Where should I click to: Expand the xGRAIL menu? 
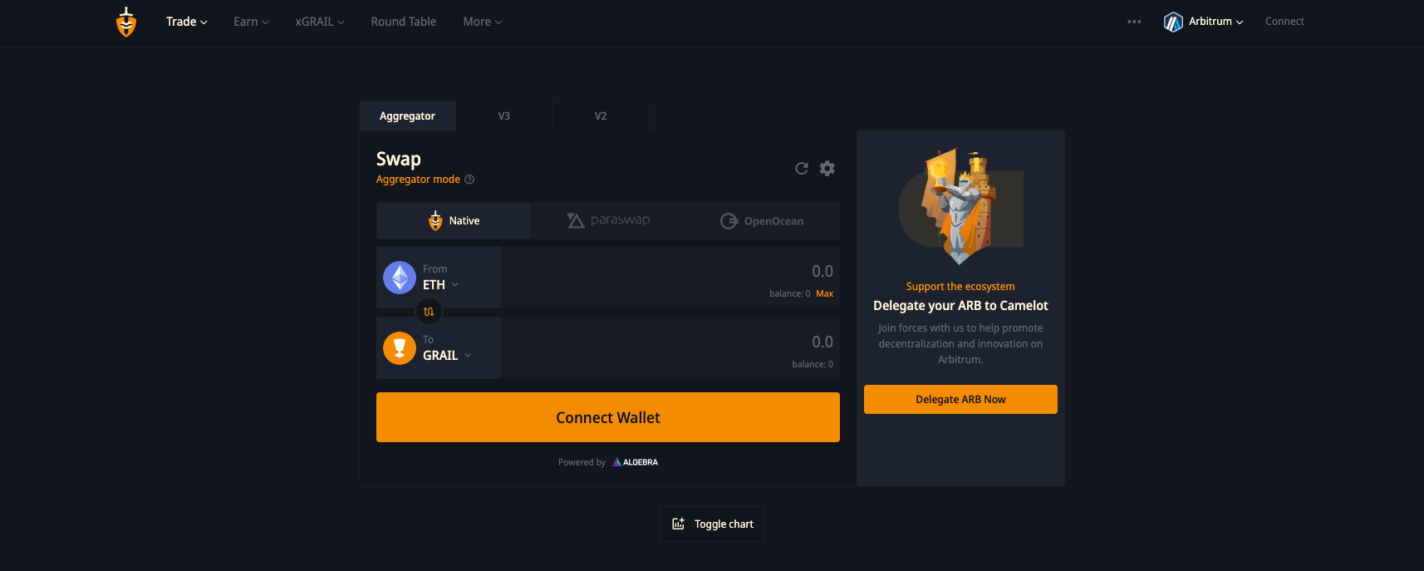pos(320,22)
